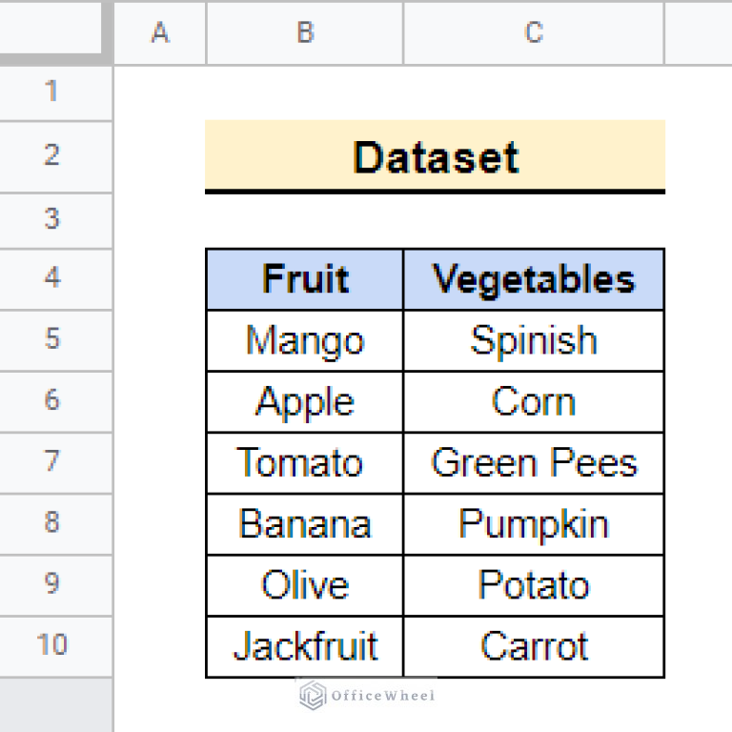This screenshot has height=732, width=732.
Task: Click the Dataset title cell
Action: (x=435, y=156)
